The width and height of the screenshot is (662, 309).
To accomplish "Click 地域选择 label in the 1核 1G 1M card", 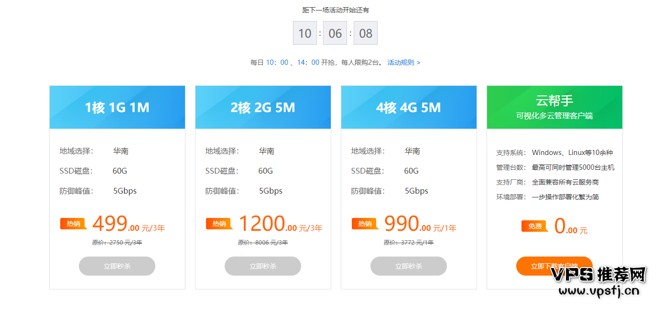I will pyautogui.click(x=76, y=151).
